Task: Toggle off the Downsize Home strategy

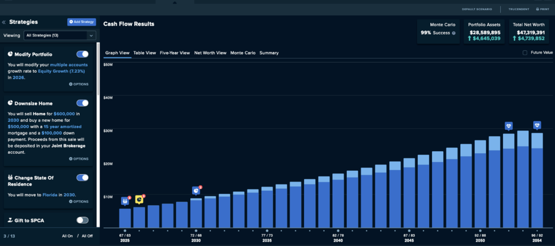Action: 82,103
